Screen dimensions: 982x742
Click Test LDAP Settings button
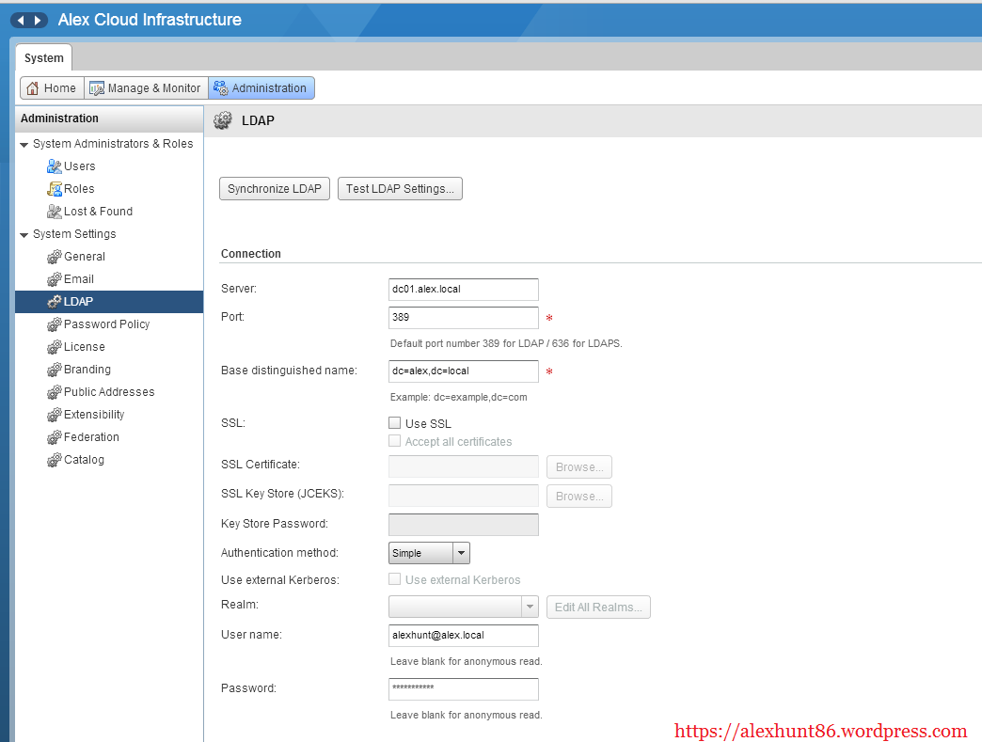click(400, 189)
